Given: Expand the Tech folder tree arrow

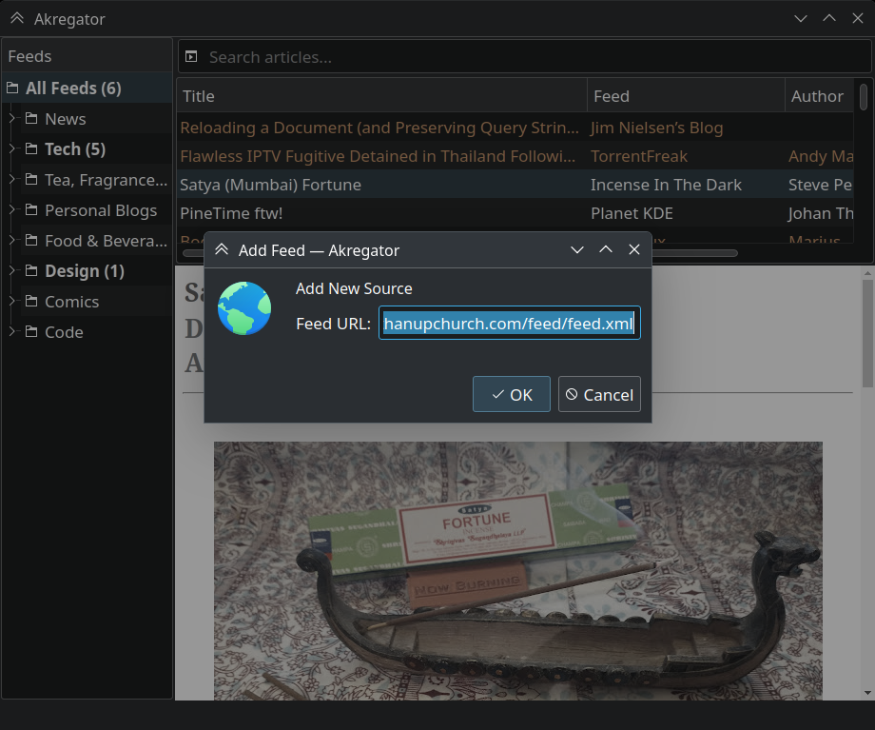Looking at the screenshot, I should coord(11,149).
